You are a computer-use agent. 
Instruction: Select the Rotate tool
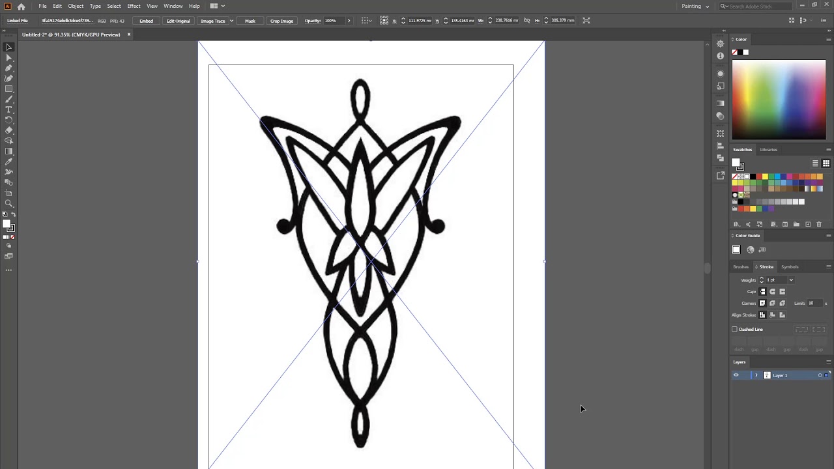pos(9,121)
